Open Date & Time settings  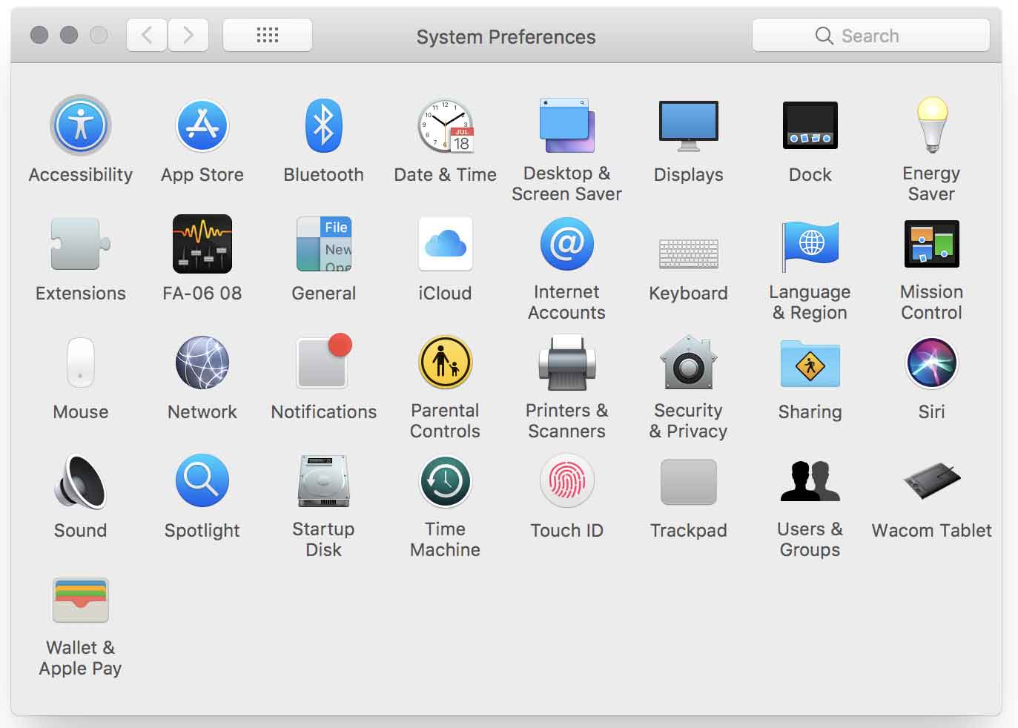[446, 125]
